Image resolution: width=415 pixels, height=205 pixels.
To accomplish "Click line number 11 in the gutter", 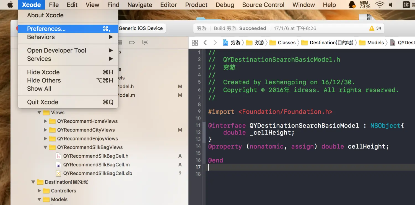I will coord(198,125).
